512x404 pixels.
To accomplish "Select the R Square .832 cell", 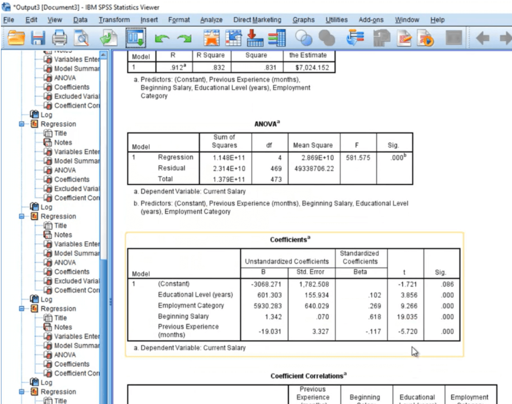I will click(212, 67).
